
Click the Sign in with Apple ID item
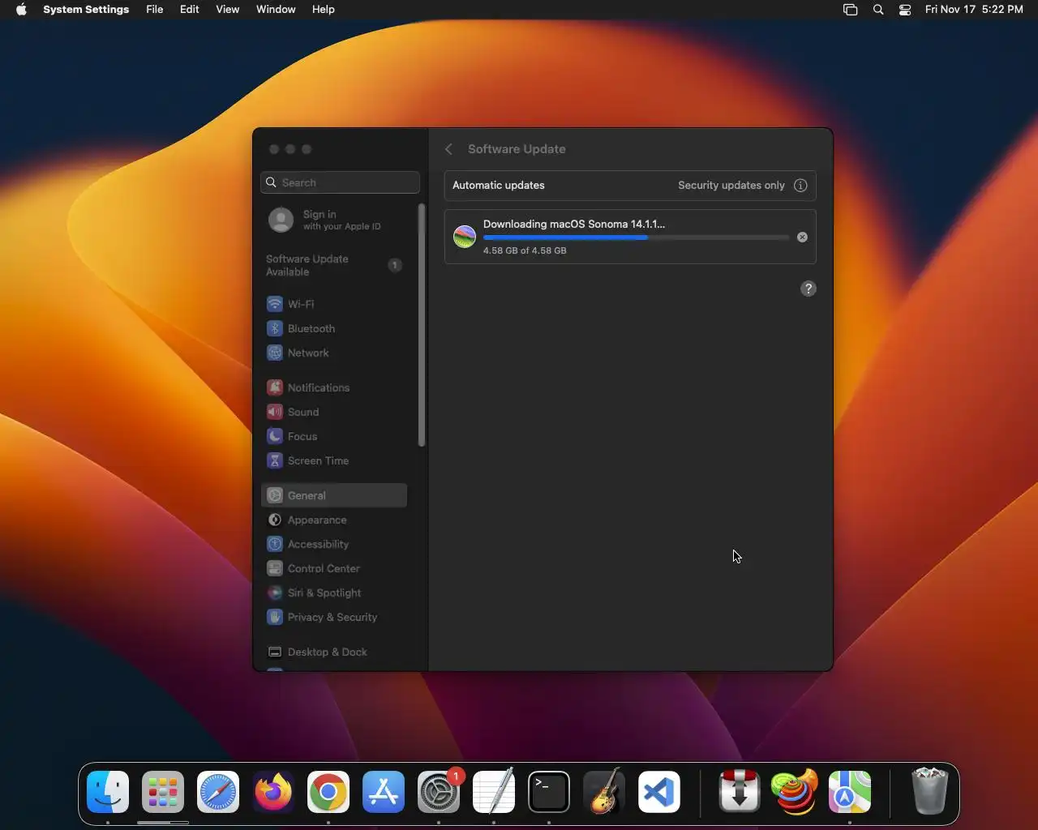tap(333, 220)
